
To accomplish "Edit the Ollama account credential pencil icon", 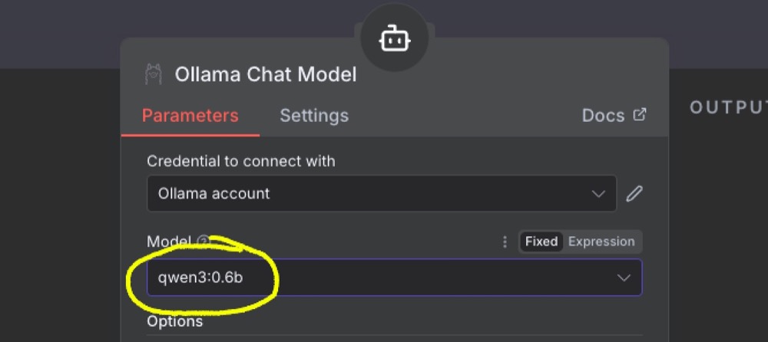I will coord(634,194).
